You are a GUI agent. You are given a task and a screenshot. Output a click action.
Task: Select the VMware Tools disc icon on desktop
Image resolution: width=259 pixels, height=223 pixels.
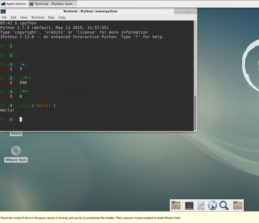coord(16,151)
